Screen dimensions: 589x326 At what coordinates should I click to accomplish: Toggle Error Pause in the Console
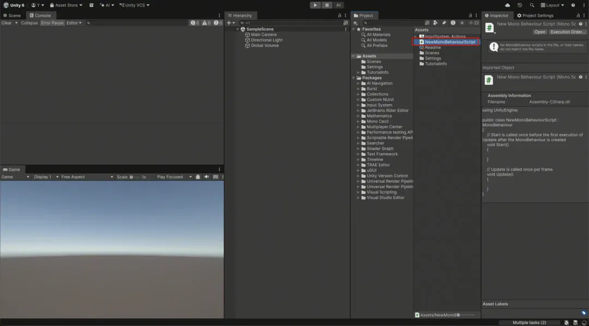[x=52, y=23]
